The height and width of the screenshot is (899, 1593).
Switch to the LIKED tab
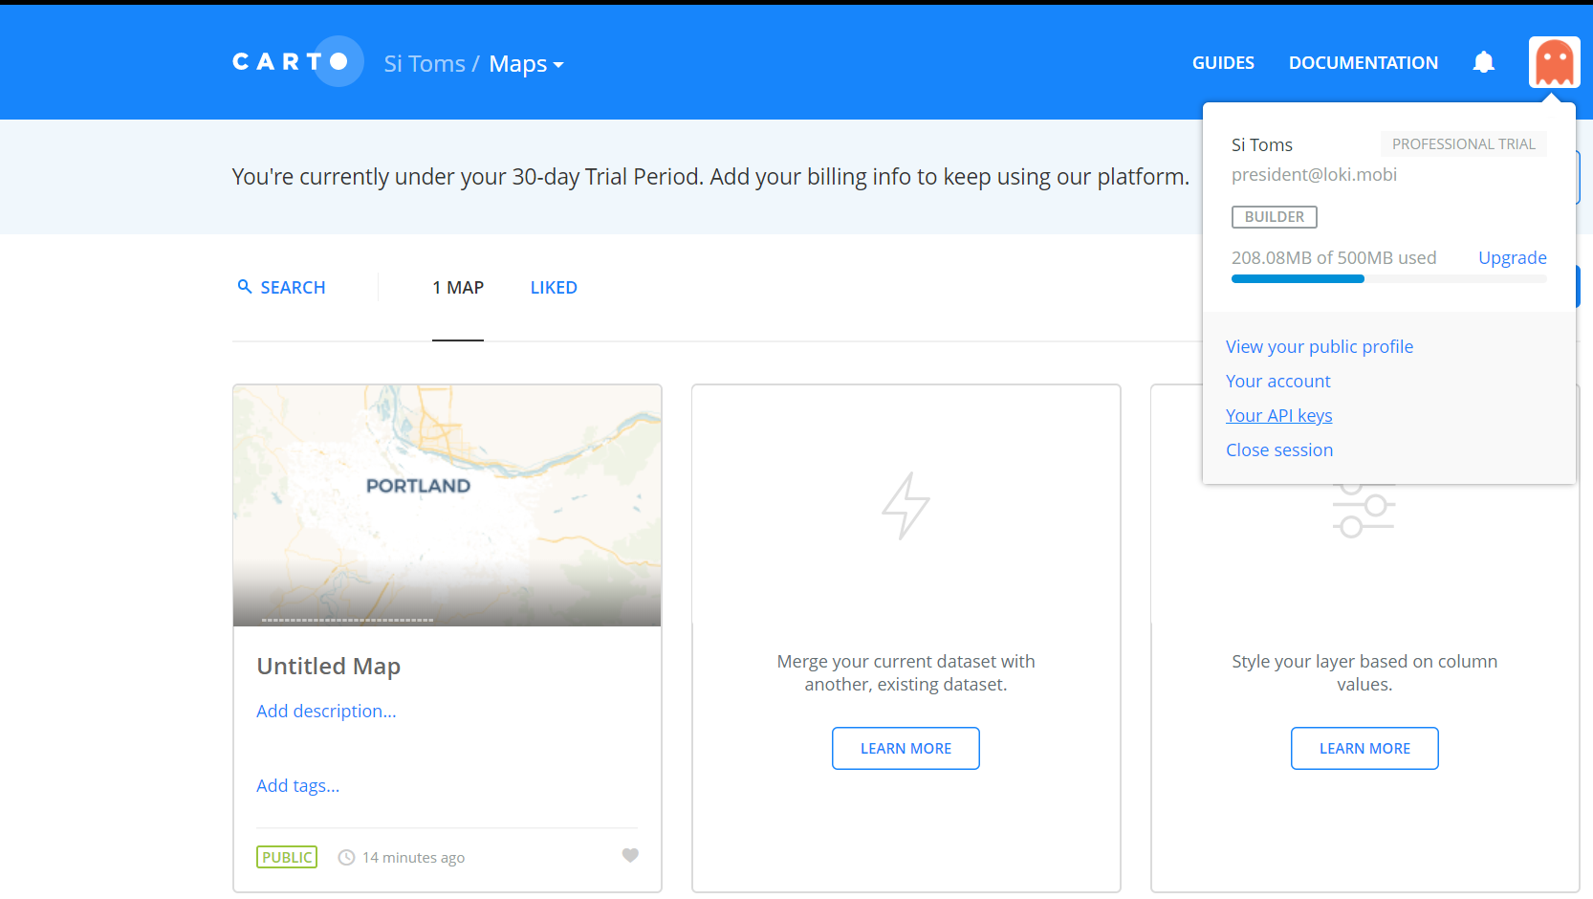[x=554, y=288]
